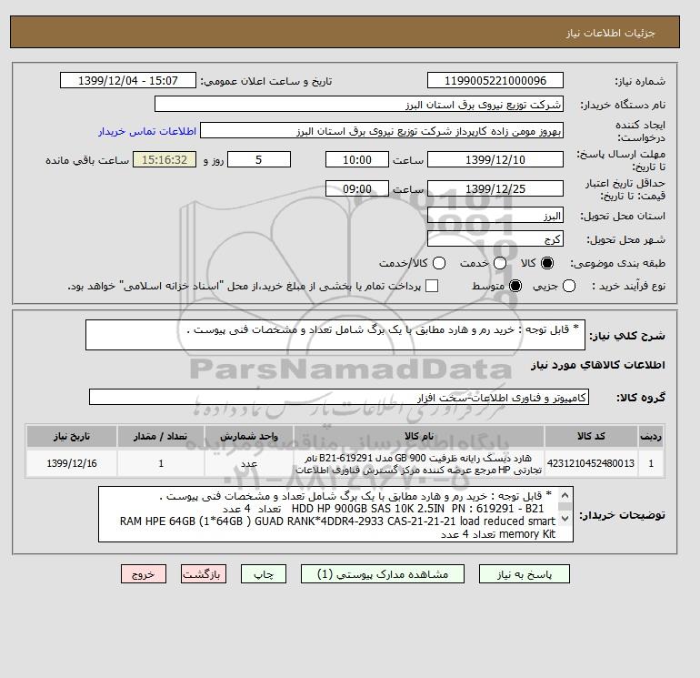Image resolution: width=700 pixels, height=678 pixels.
Task: Click the request creator name field
Action: coord(382,131)
